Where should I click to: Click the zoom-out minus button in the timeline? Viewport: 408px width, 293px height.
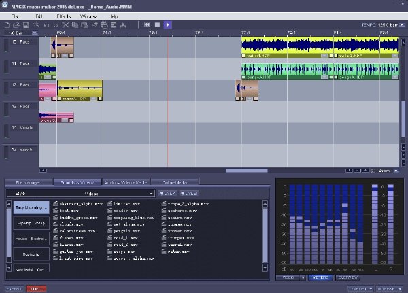[357, 171]
